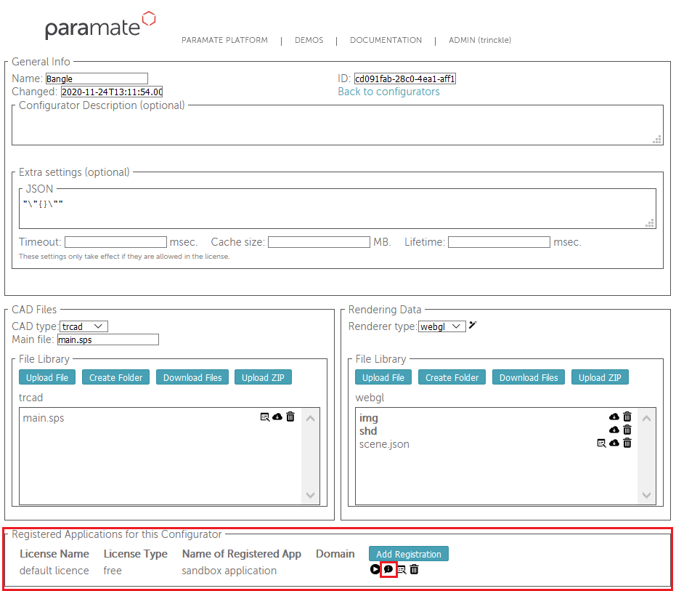Focus the Lifetime input field

[500, 242]
